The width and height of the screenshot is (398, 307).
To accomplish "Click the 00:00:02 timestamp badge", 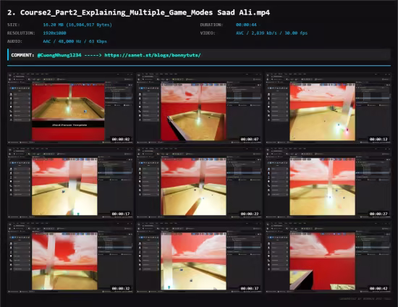I will (x=121, y=139).
